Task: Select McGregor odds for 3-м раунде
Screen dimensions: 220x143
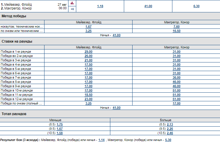Action: [176, 60]
